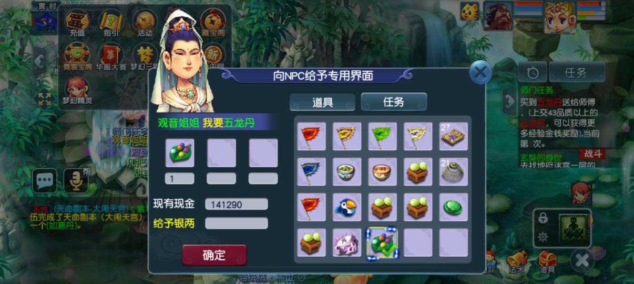Click the pink pig head item
Viewport: 634px width, 284px height.
[347, 243]
